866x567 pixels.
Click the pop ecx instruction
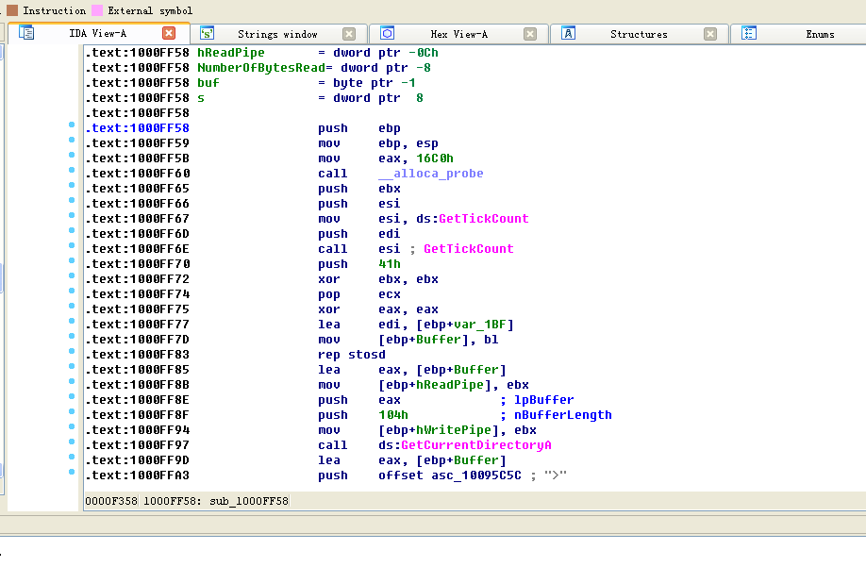click(x=359, y=294)
